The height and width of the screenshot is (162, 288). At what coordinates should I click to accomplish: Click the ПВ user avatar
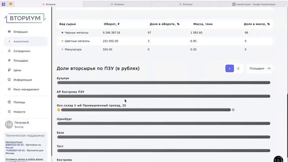(x=9, y=125)
